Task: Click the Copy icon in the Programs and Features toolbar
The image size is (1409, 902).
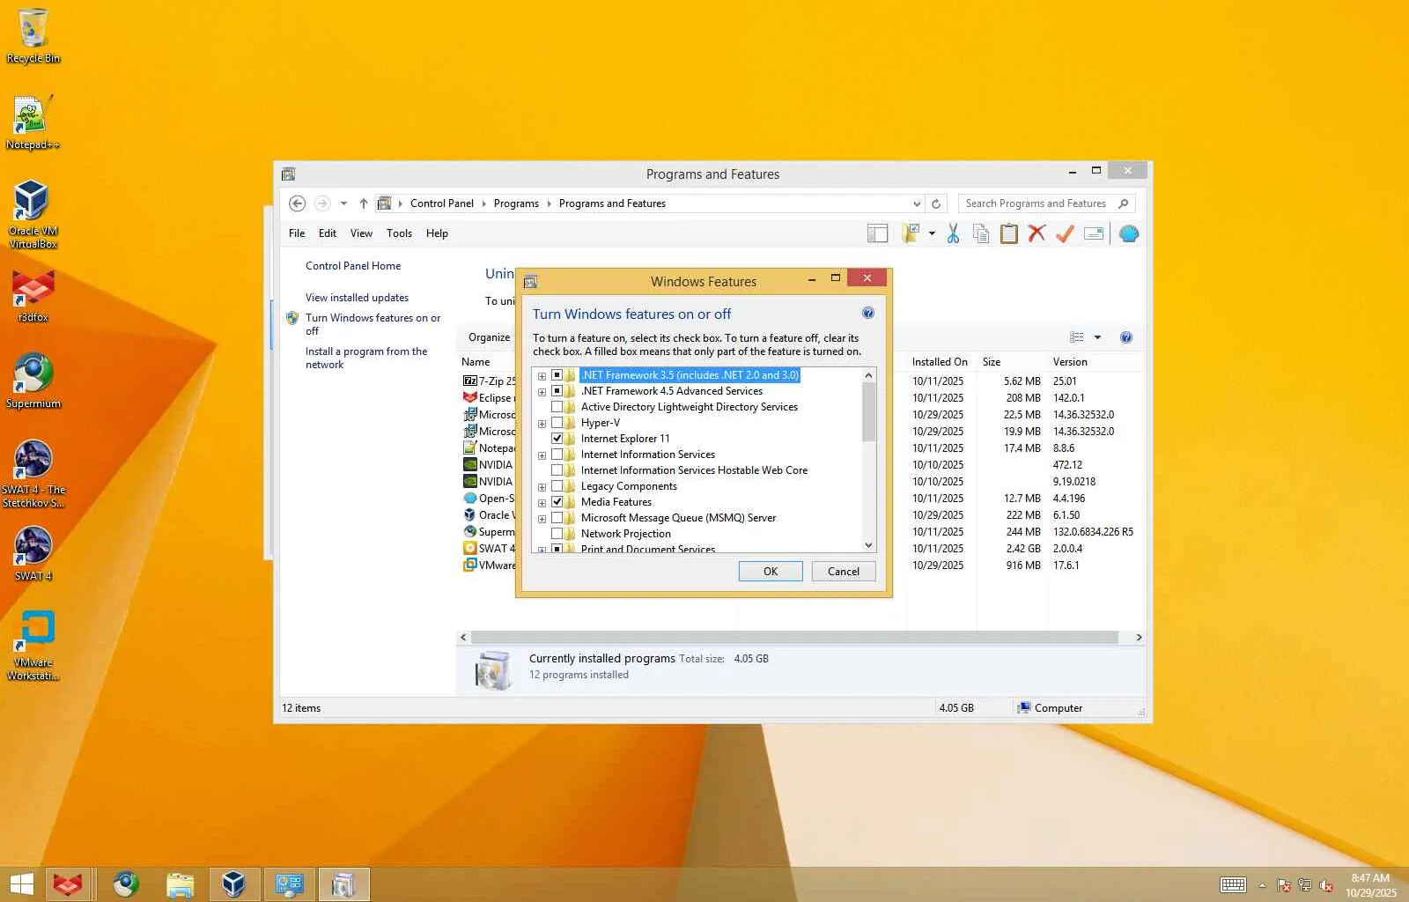Action: (x=981, y=233)
